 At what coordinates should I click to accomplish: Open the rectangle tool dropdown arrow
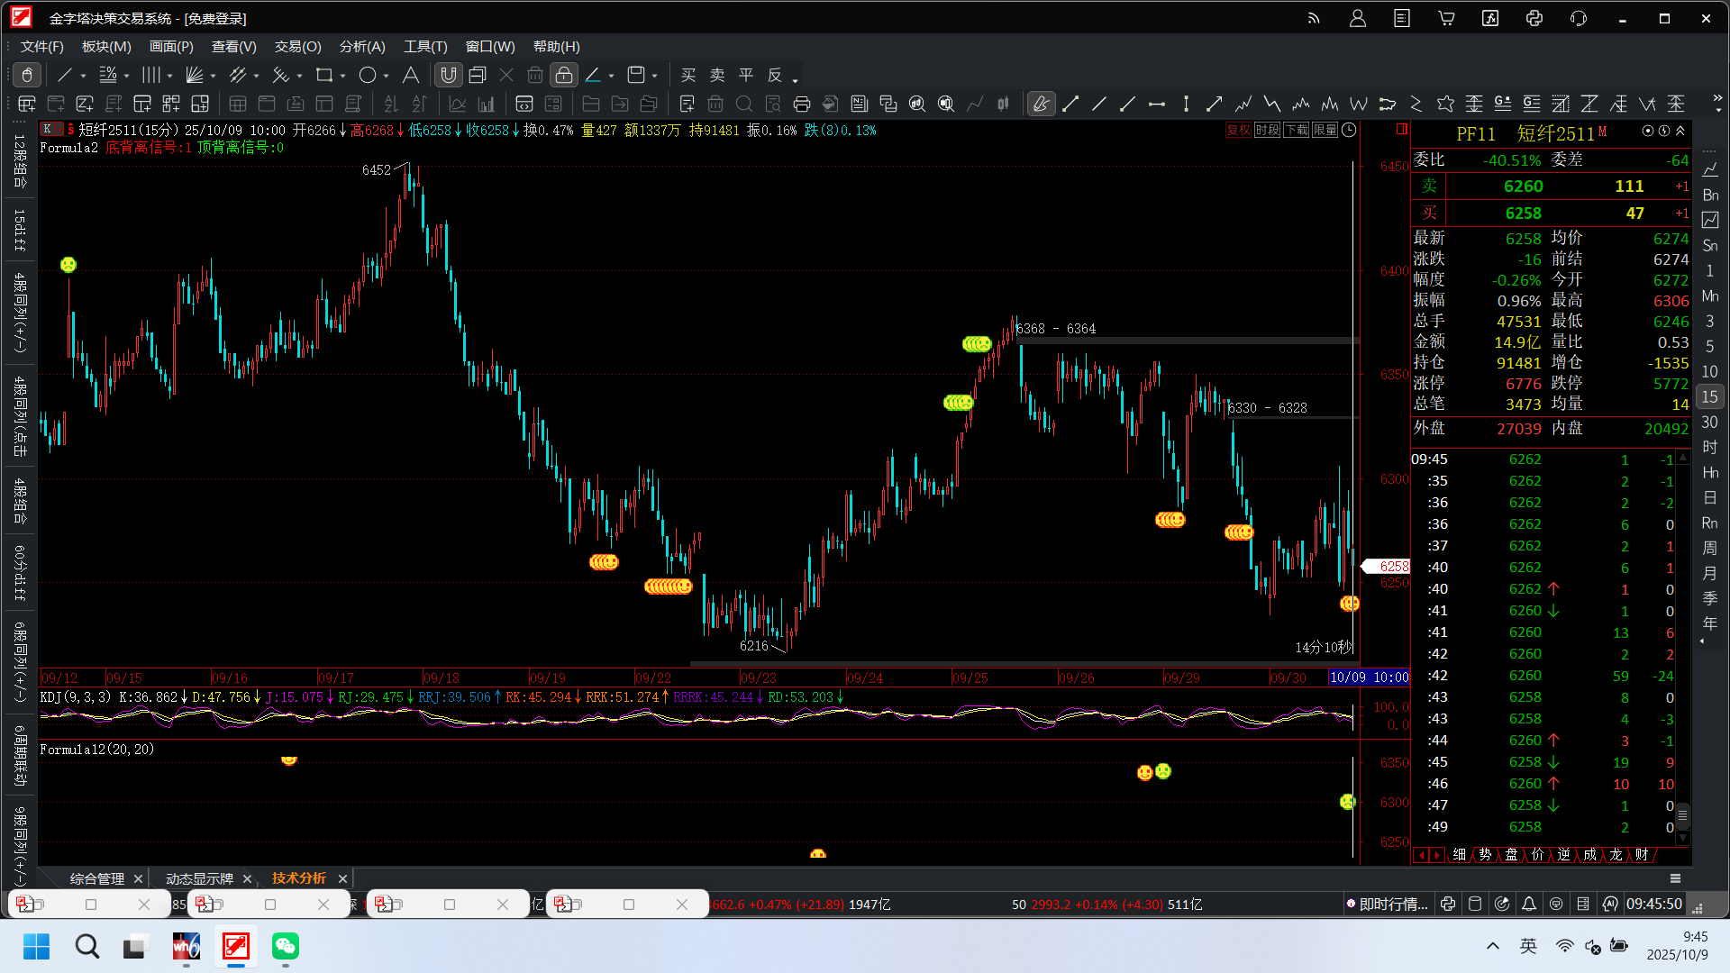[x=343, y=77]
